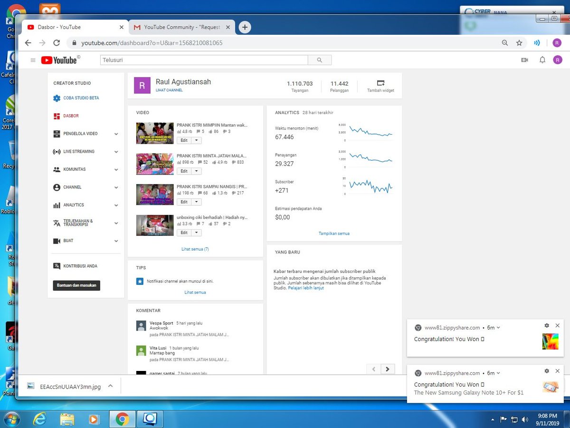
Task: Open the YouTube hamburger guide menu
Action: (33, 60)
